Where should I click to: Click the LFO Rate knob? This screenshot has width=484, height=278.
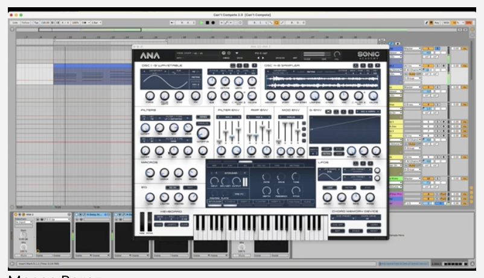pos(355,197)
